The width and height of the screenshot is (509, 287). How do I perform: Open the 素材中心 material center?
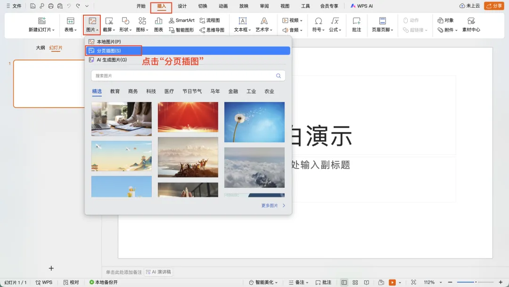coord(471,25)
